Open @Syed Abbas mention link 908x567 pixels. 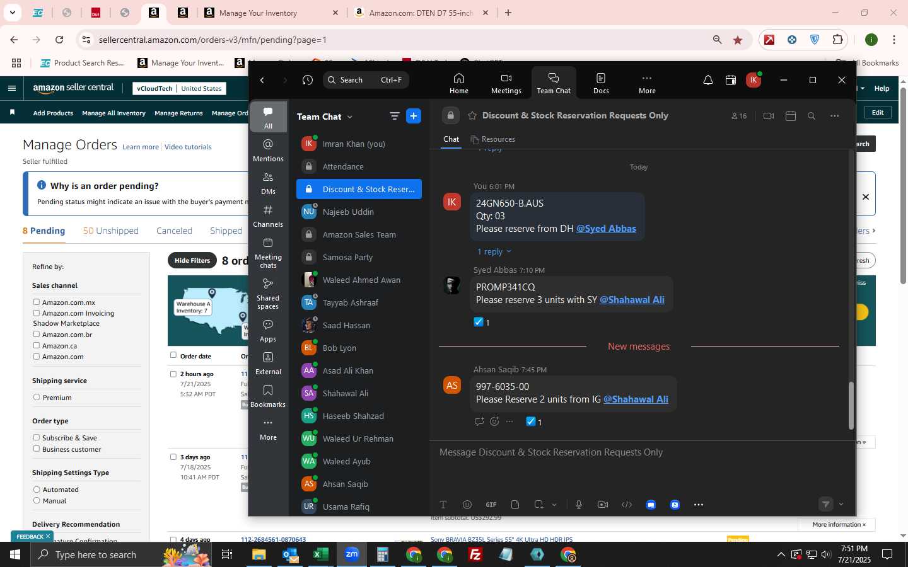pos(606,229)
